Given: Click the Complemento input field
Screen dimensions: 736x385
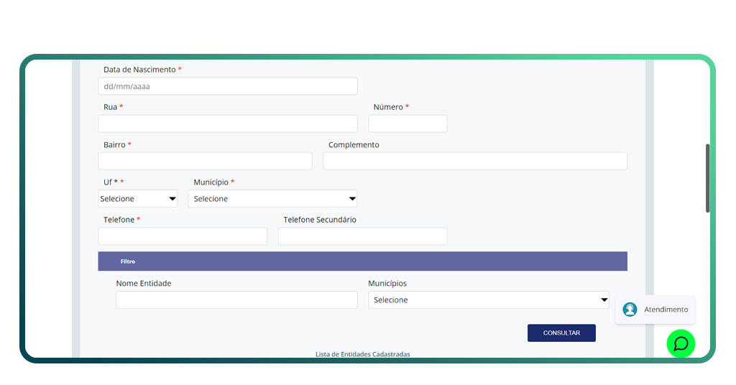Looking at the screenshot, I should [x=474, y=161].
